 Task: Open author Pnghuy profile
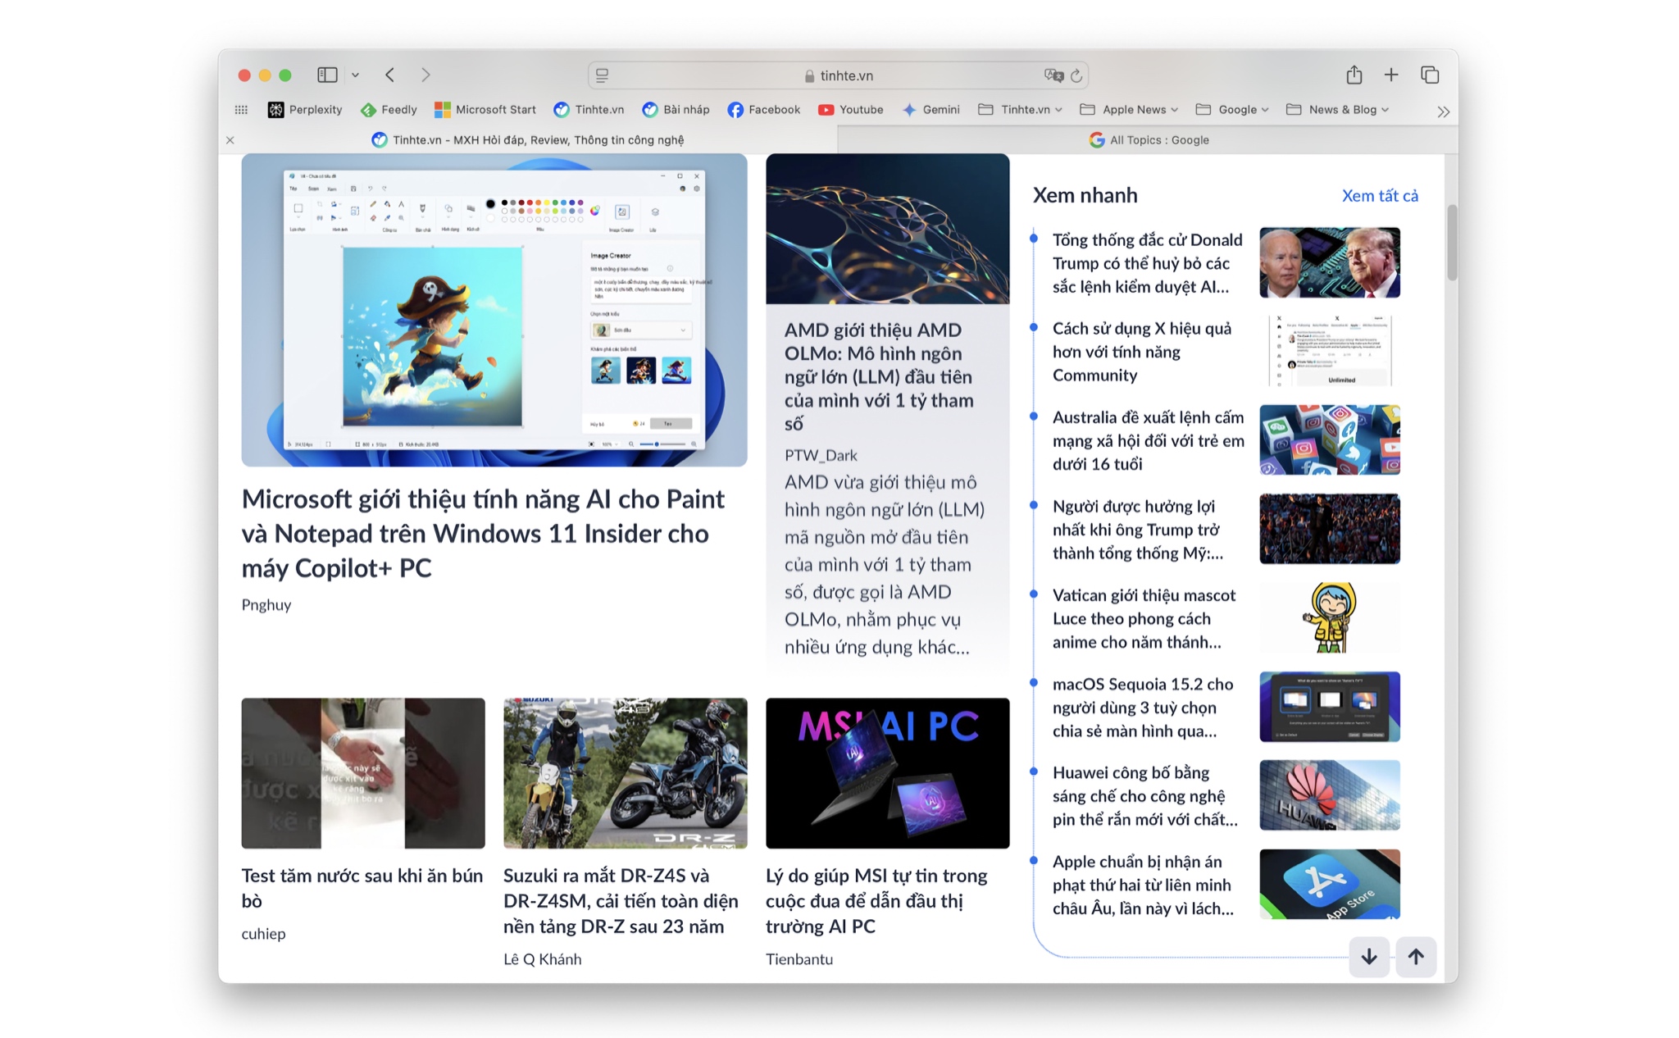(x=266, y=605)
